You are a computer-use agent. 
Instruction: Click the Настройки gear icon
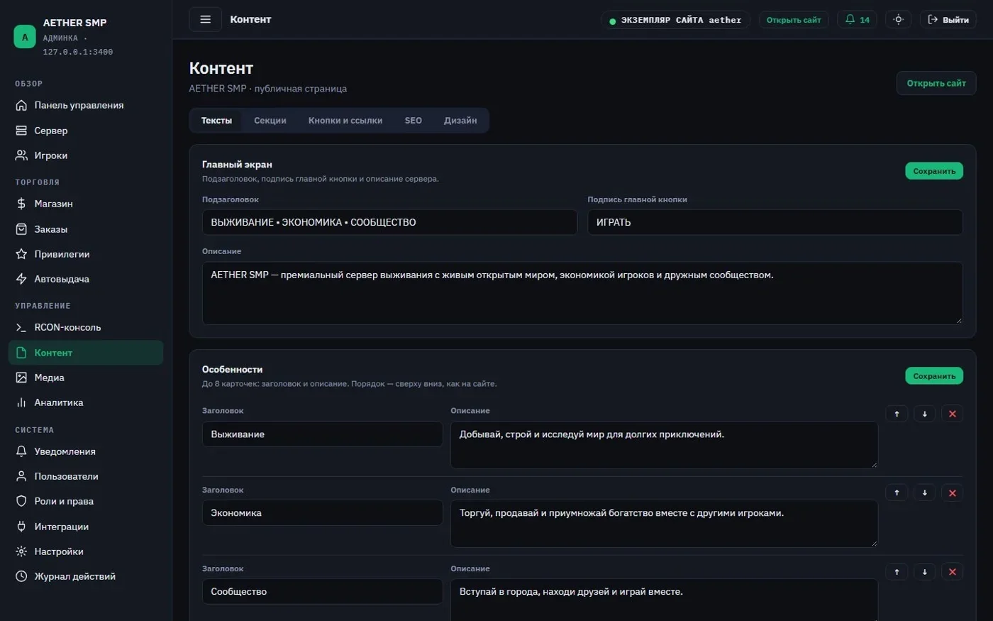21,551
